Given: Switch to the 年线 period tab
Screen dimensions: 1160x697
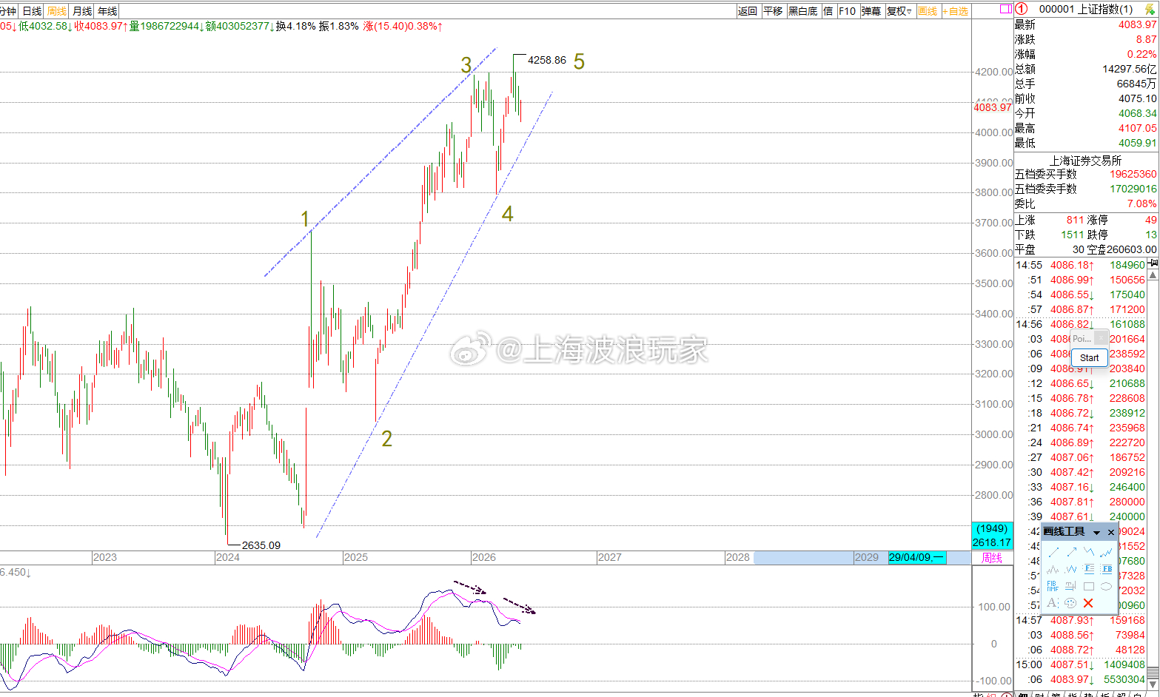Looking at the screenshot, I should coord(107,11).
